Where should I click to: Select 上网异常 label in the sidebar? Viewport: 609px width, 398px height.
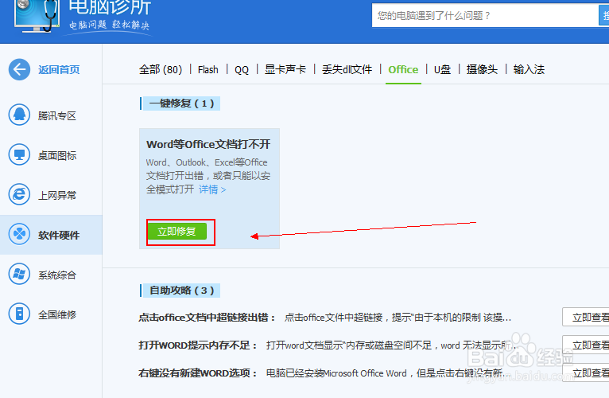[x=57, y=195]
